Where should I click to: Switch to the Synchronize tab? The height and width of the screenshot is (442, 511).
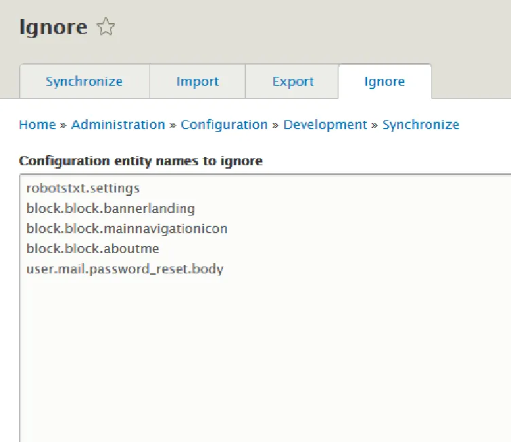84,81
